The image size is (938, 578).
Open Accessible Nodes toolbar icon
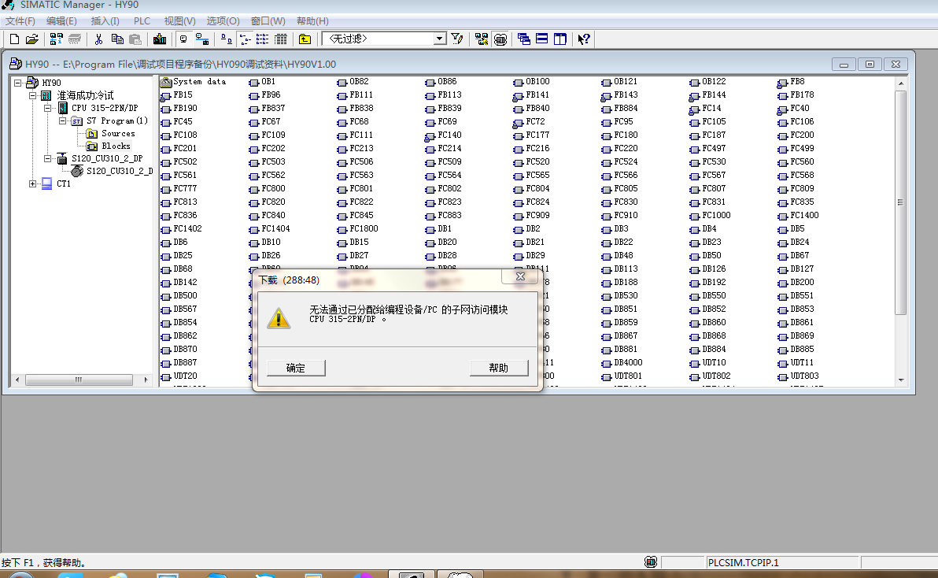[x=56, y=39]
